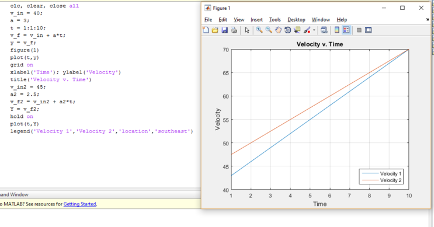
Task: Activate the Zoom In magnifier tool
Action: (259, 30)
